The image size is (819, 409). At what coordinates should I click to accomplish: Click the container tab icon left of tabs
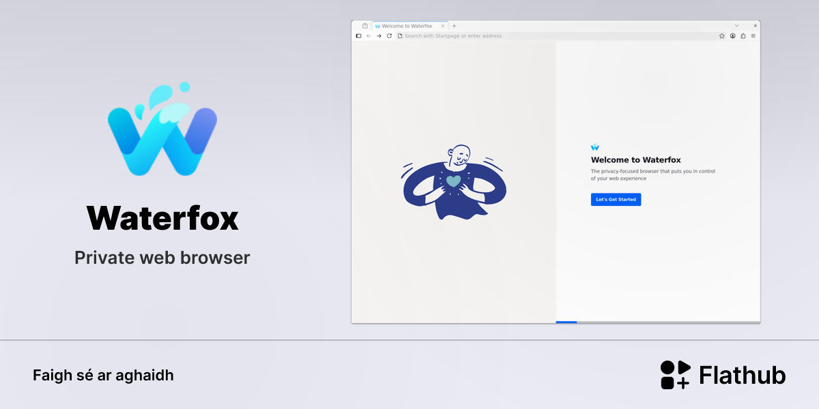point(365,26)
